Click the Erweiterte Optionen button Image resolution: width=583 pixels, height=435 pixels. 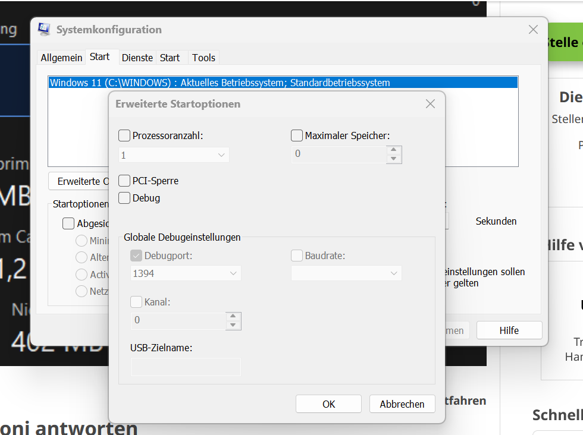[x=79, y=181]
